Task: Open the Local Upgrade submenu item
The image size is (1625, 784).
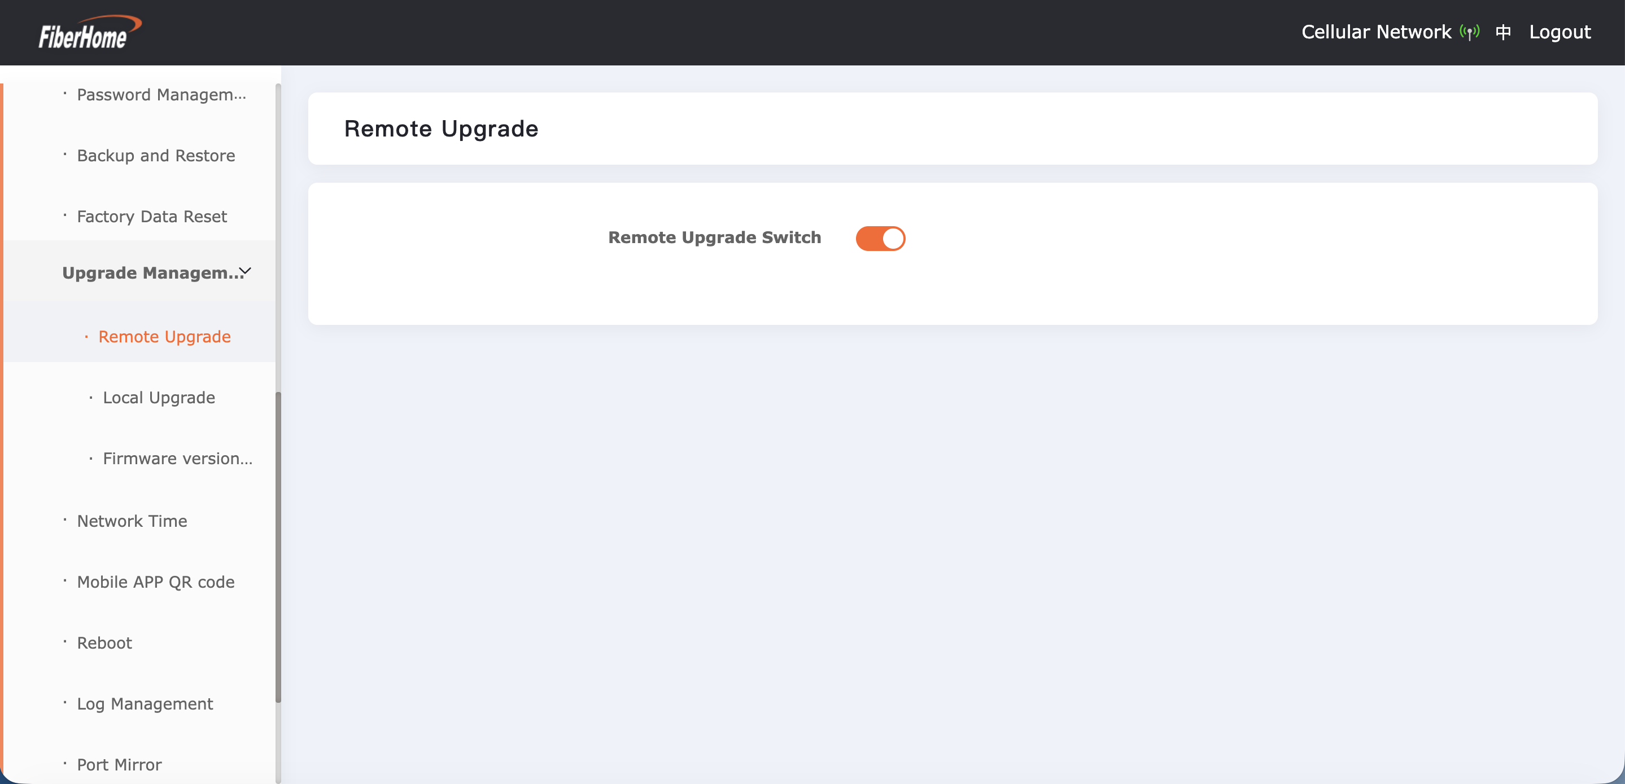Action: 158,398
